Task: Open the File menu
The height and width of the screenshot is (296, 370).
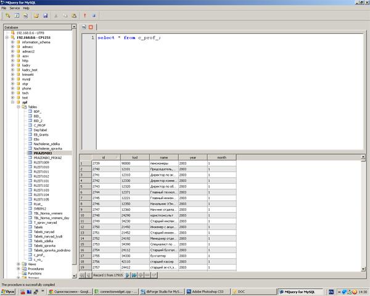Action: click(x=4, y=8)
